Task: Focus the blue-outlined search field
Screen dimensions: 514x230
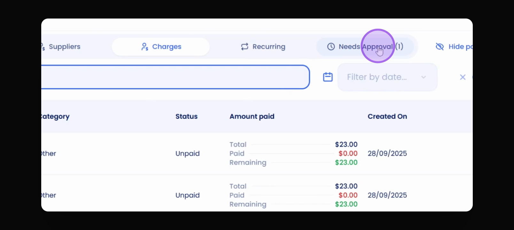Action: 175,77
